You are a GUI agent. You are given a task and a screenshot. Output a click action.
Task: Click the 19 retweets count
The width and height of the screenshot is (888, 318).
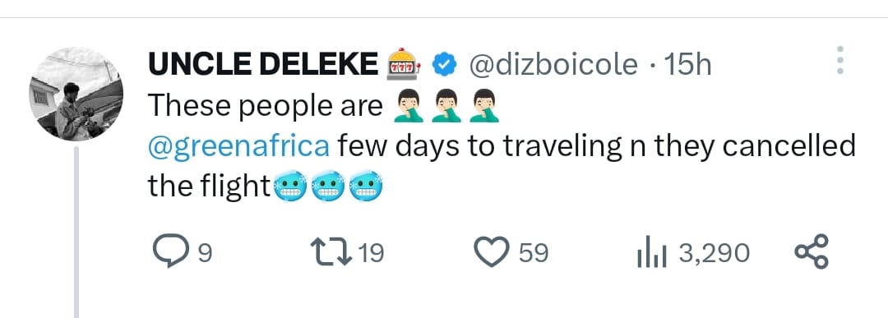pyautogui.click(x=372, y=253)
